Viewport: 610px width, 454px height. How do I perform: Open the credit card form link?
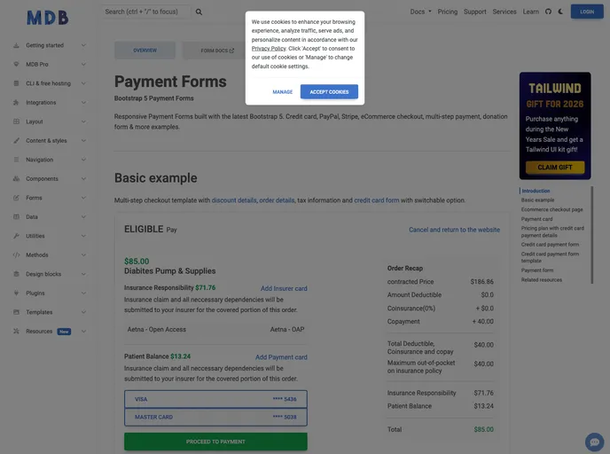(x=376, y=200)
